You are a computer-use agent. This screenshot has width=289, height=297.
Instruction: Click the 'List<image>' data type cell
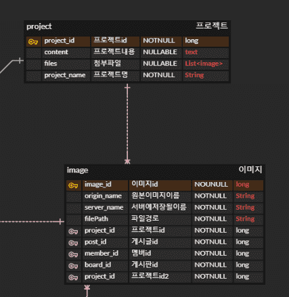coord(206,64)
